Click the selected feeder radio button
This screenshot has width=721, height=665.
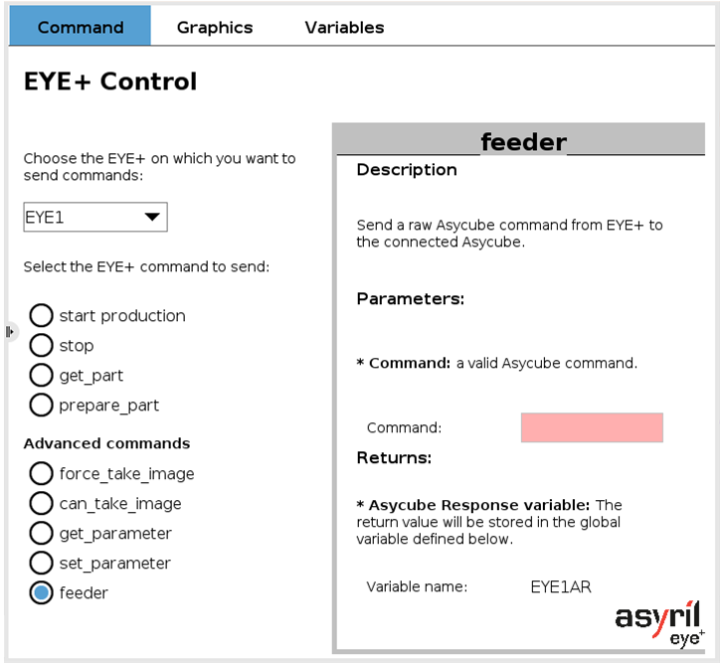tap(41, 592)
